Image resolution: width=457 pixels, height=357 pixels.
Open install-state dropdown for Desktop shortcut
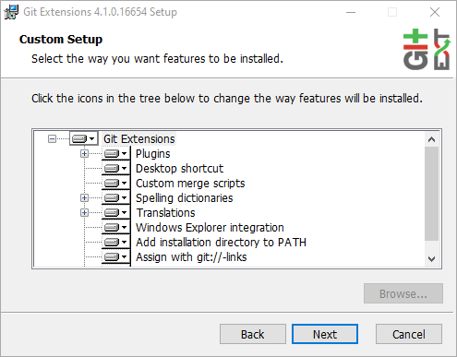pos(116,169)
